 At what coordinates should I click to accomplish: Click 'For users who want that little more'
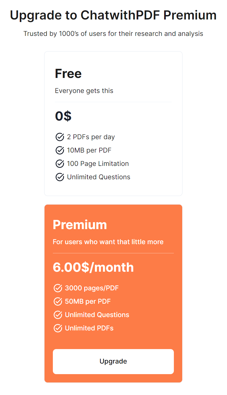(x=108, y=242)
